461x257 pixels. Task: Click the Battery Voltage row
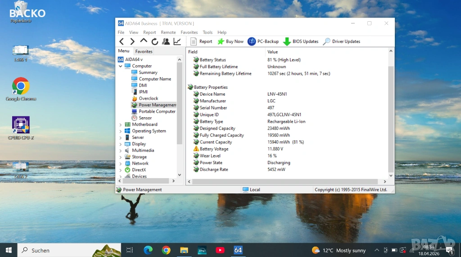pos(214,149)
